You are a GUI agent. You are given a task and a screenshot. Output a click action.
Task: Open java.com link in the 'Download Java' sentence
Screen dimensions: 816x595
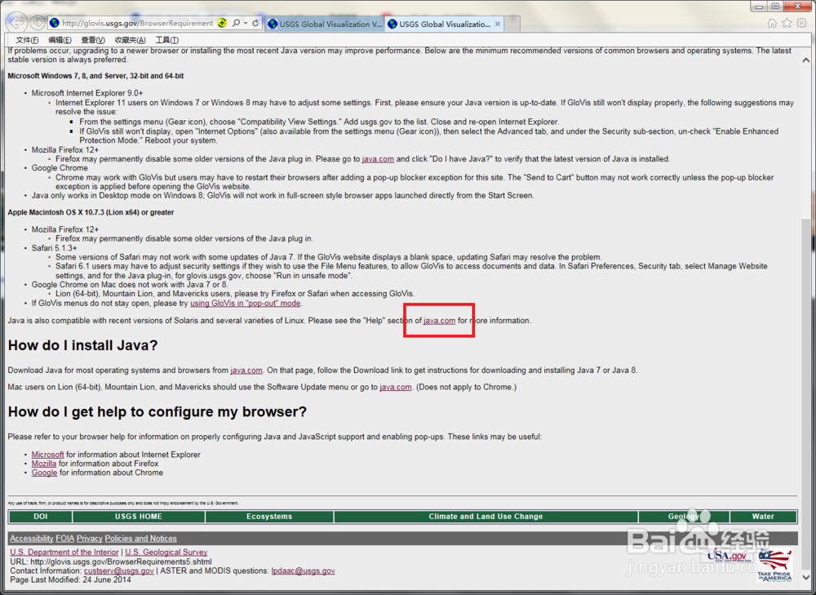(x=246, y=371)
